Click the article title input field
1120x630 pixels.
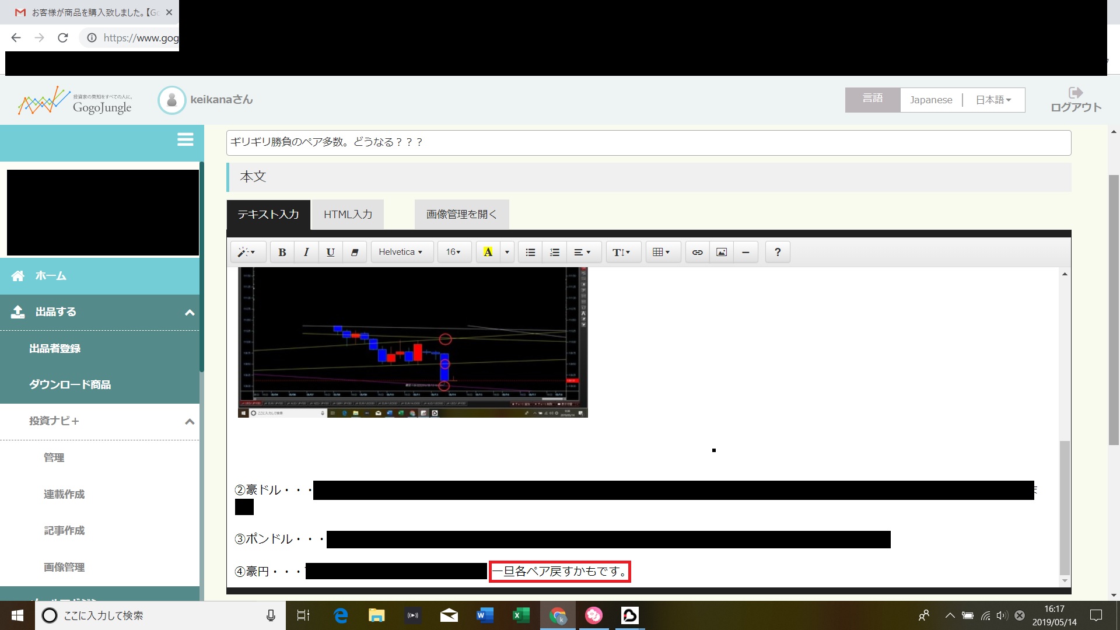pos(647,142)
